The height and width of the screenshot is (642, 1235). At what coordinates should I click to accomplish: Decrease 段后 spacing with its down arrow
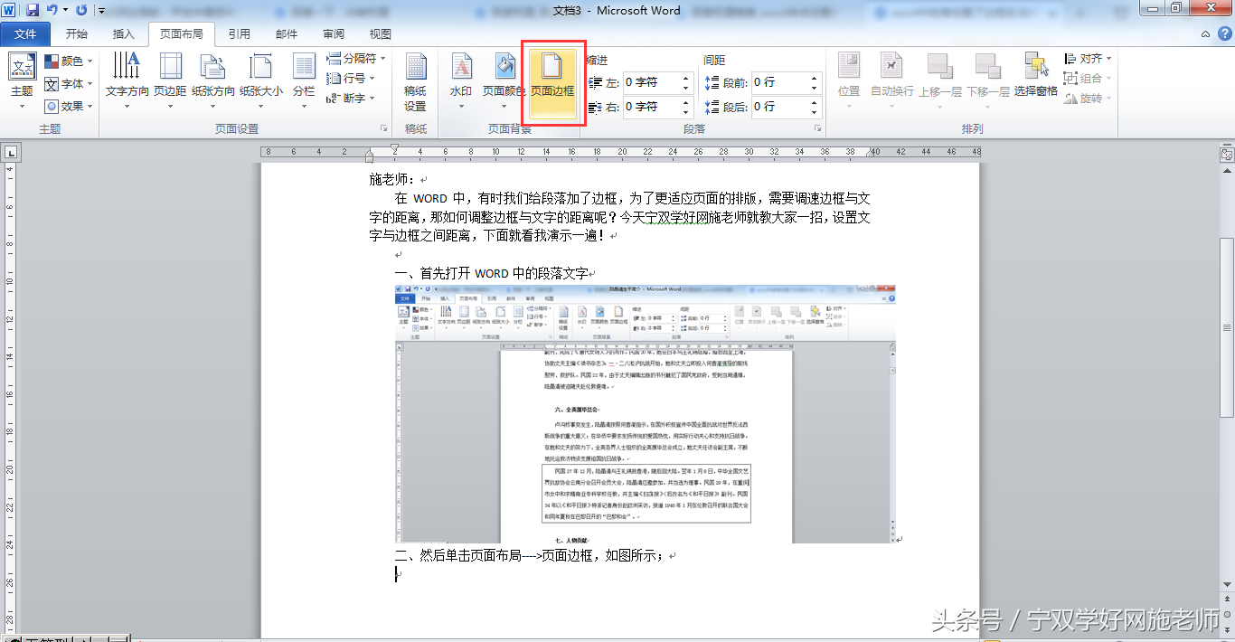[x=815, y=112]
